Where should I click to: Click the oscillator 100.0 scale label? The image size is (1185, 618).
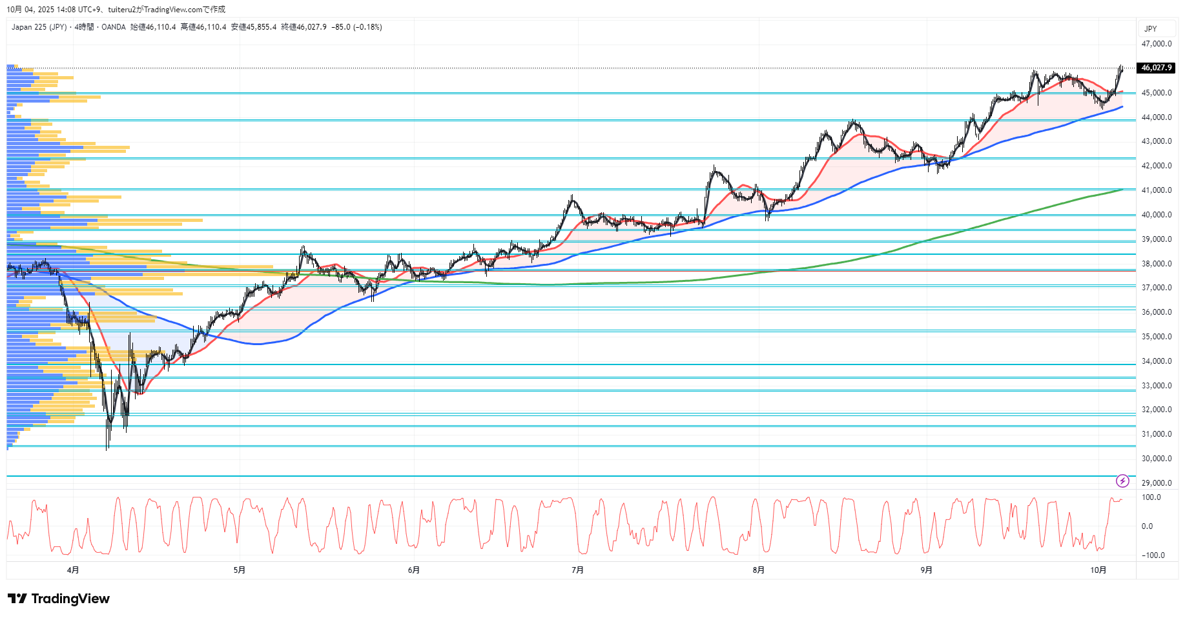1151,497
